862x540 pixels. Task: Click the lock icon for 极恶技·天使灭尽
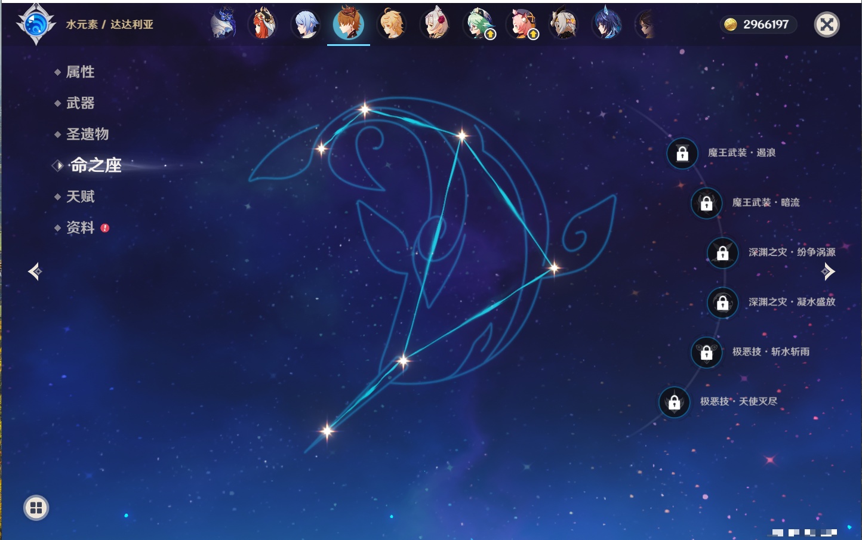pos(674,402)
